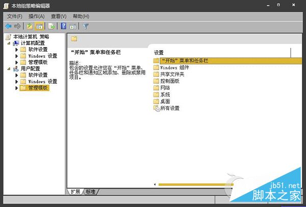Image resolution: width=306 pixels, height=207 pixels.
Task: Expand 管理模板 under 用户配置
Action: [x=17, y=88]
